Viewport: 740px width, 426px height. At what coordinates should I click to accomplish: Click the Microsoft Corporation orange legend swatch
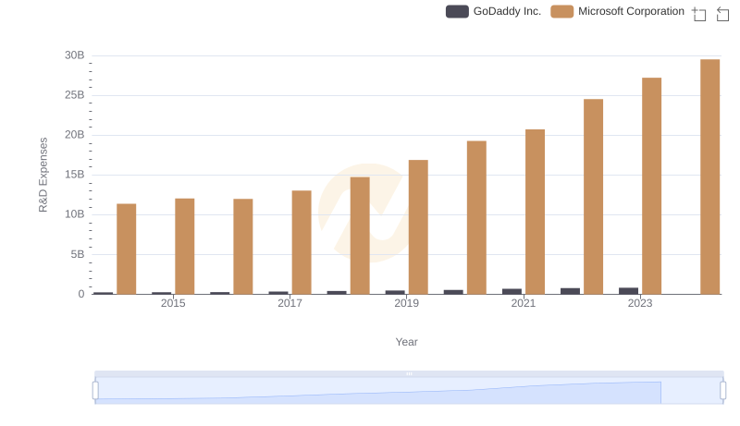coord(561,11)
